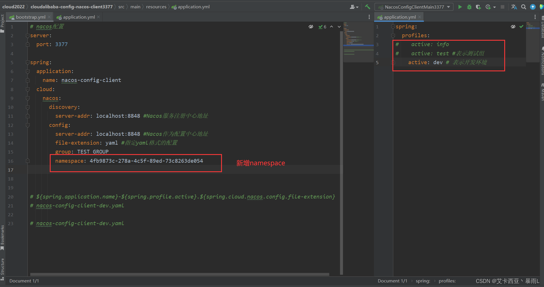The height and width of the screenshot is (287, 544).
Task: Collapse spring: block in right editor
Action: (393, 27)
